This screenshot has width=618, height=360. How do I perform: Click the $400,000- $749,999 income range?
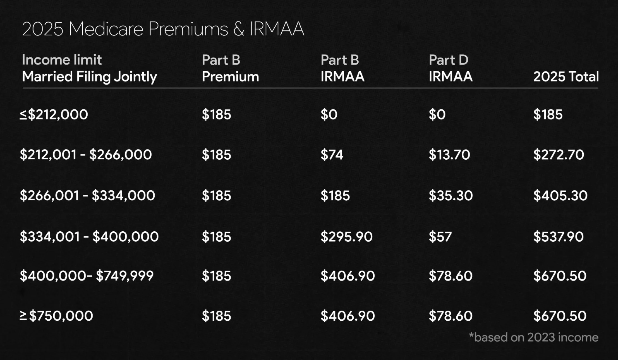pyautogui.click(x=87, y=276)
